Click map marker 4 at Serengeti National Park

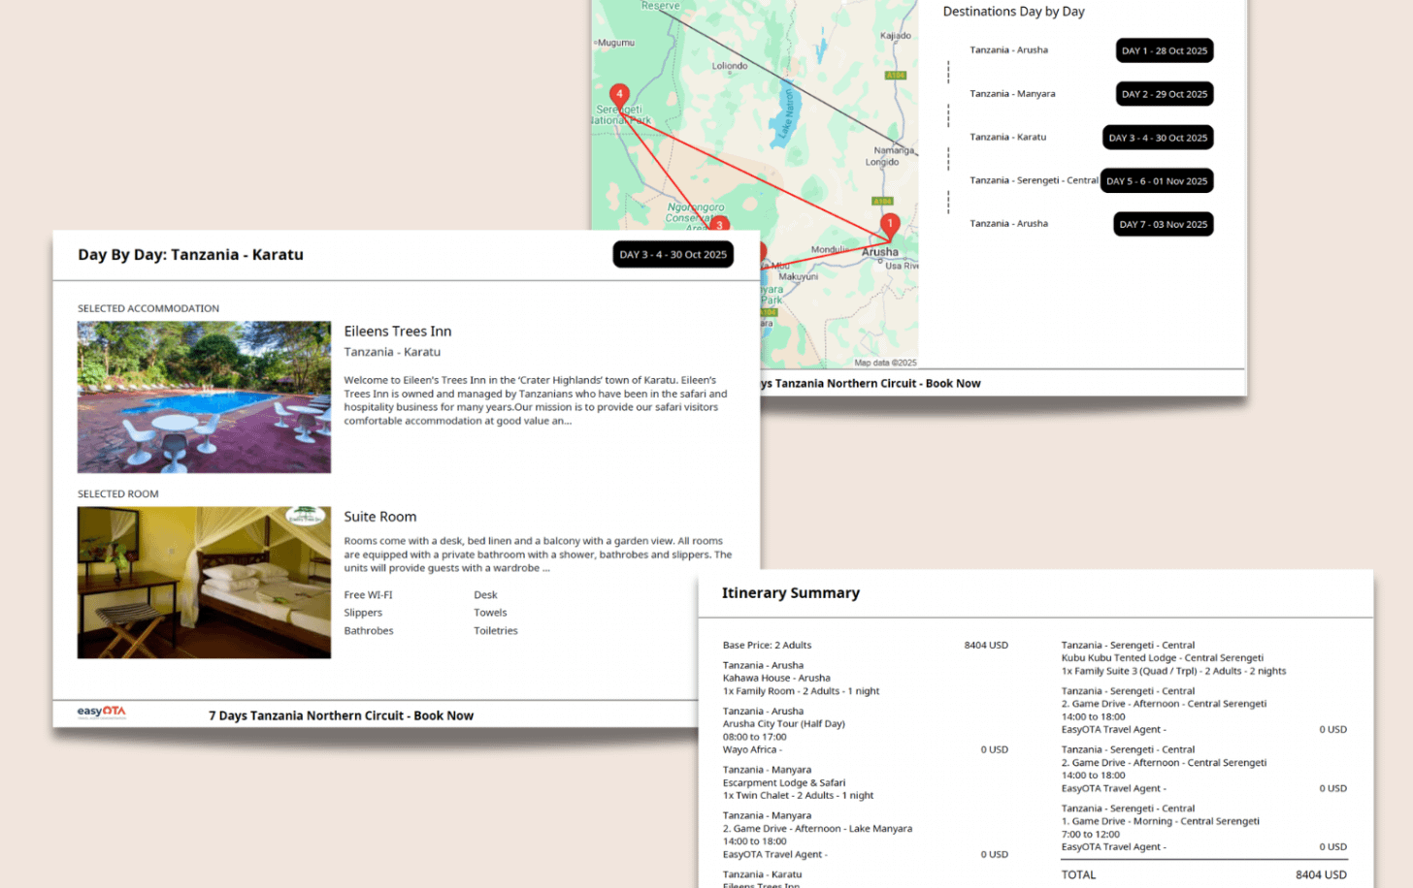(x=619, y=96)
